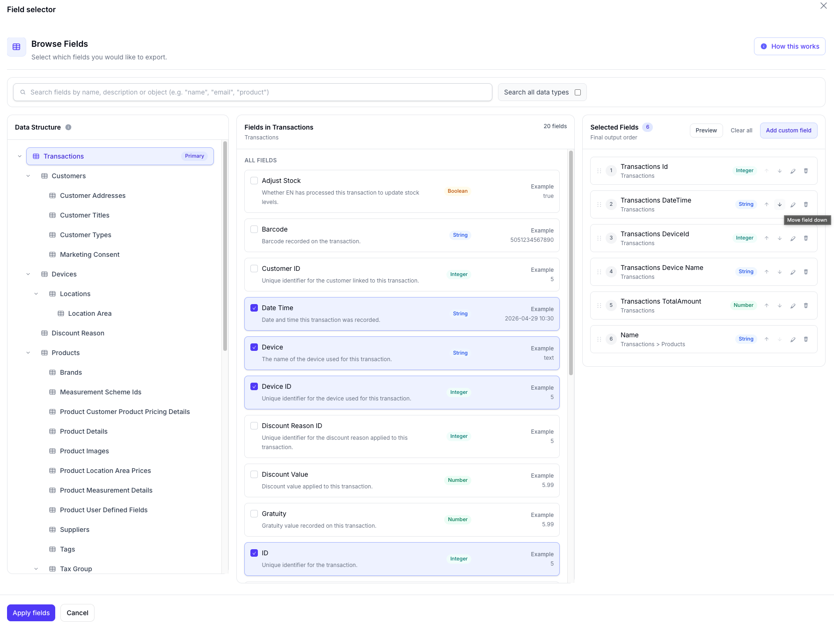Move the Name field up
The image size is (834, 625).
tap(767, 339)
